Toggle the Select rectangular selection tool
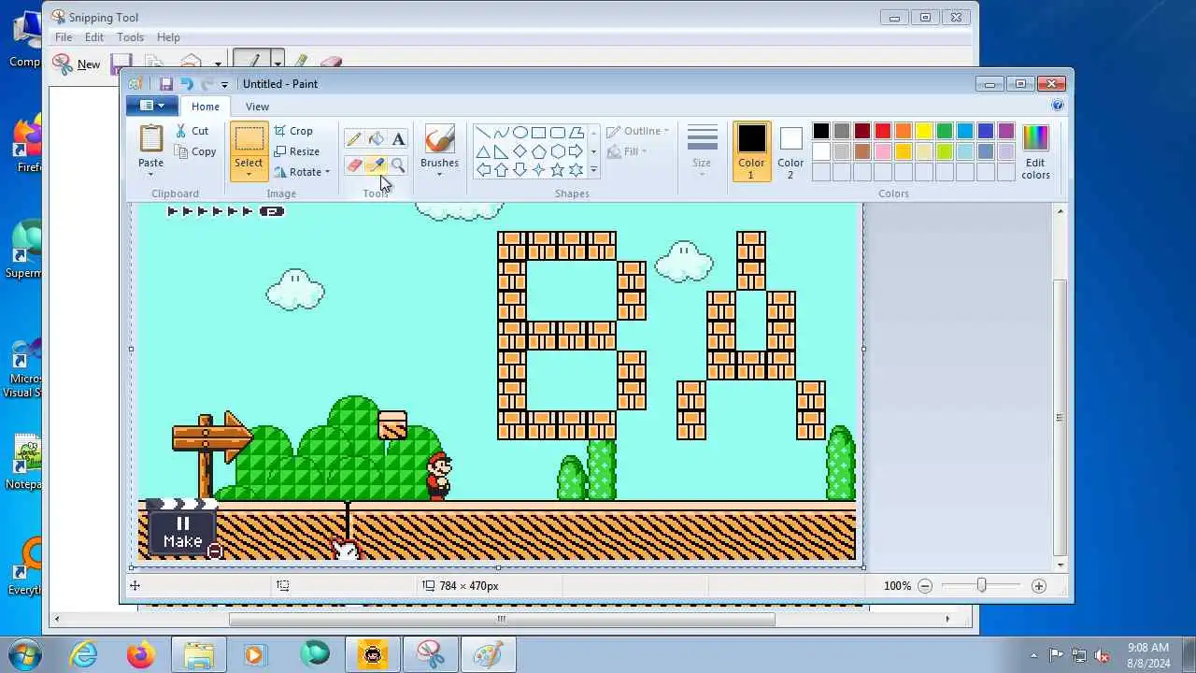The height and width of the screenshot is (673, 1196). click(x=249, y=138)
